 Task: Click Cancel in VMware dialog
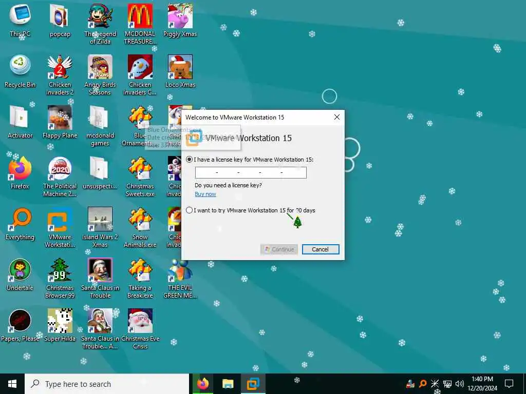(x=321, y=249)
